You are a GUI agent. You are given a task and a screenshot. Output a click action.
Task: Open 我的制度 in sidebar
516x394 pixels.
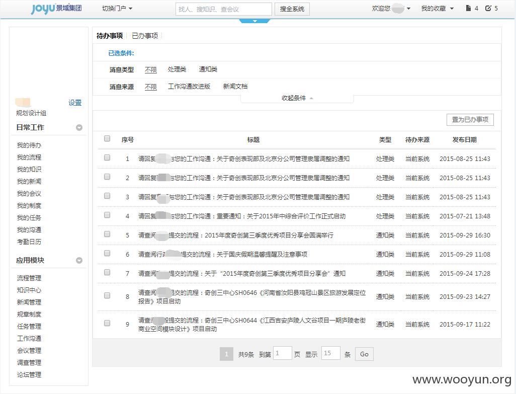[x=29, y=205]
